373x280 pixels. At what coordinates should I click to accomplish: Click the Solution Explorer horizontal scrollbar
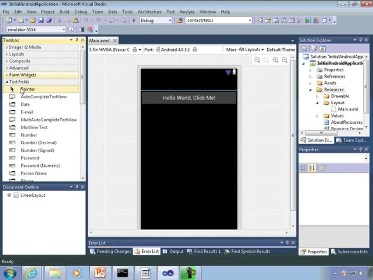point(321,133)
